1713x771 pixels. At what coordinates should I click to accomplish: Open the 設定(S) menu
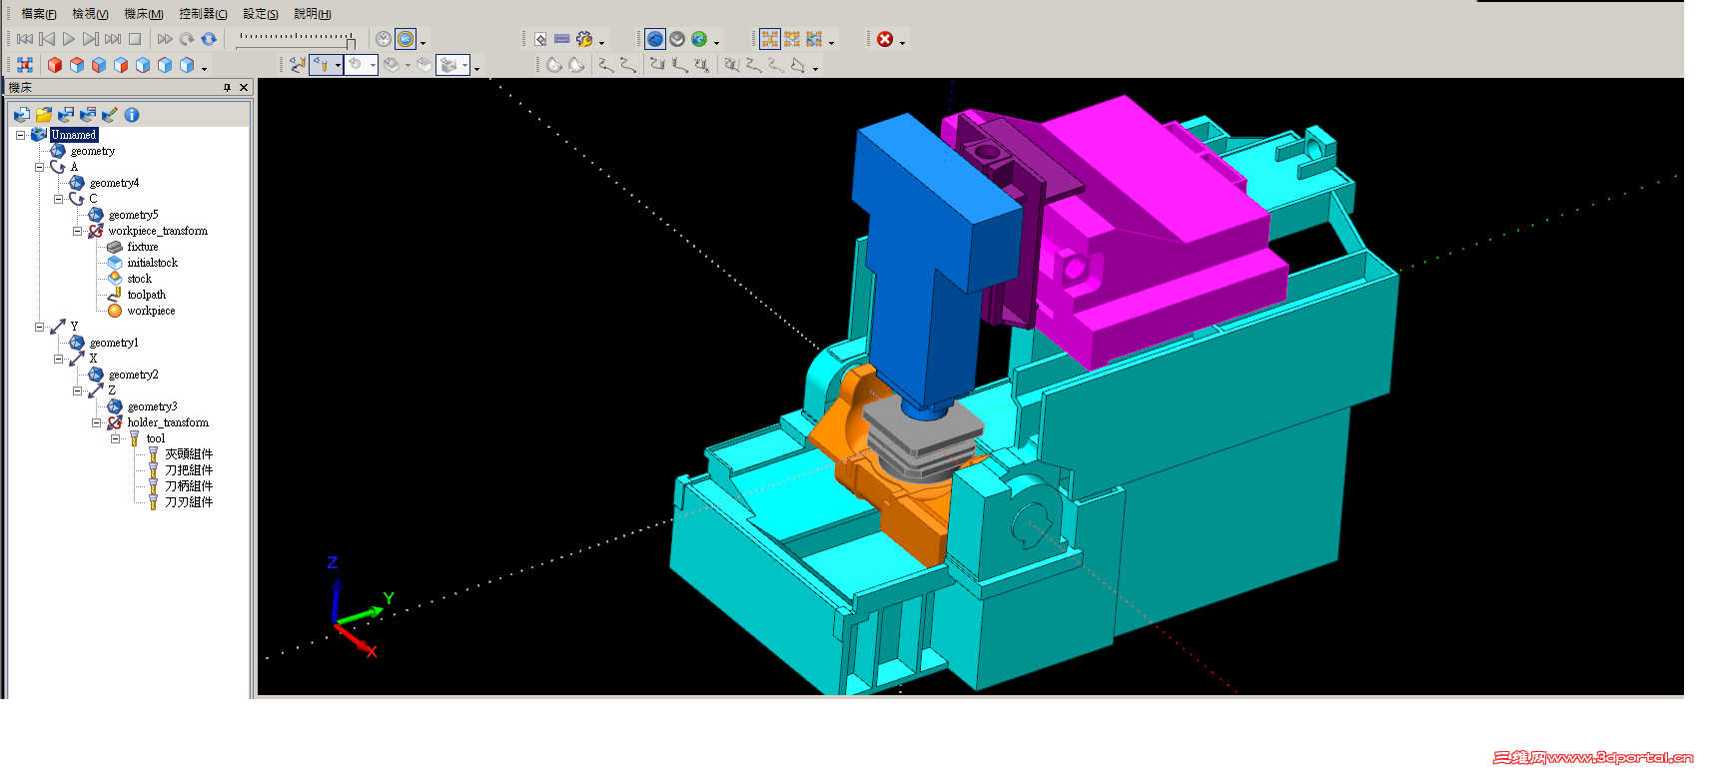tap(261, 14)
